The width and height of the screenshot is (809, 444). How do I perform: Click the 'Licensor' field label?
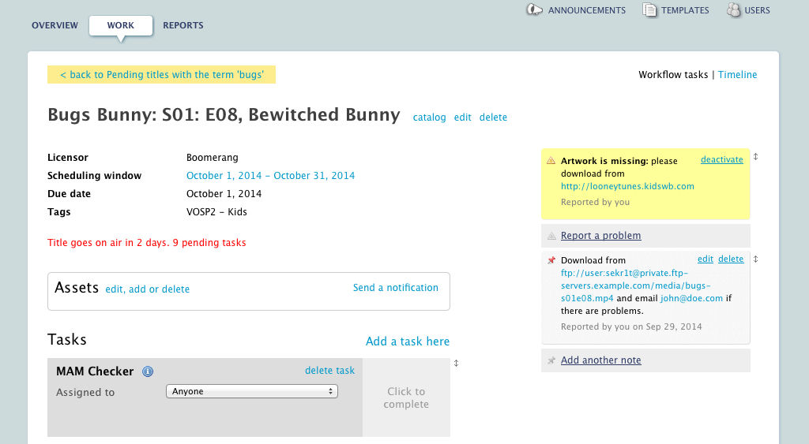coord(68,158)
